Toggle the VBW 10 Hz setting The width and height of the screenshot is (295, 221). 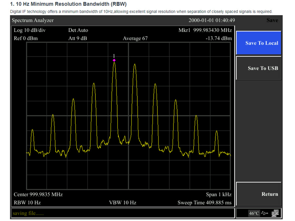coord(122,202)
